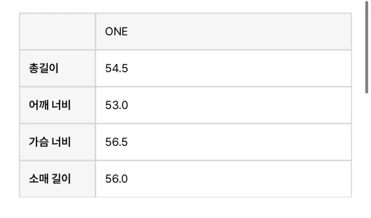Click the 56.5 chest width value
This screenshot has height=218, width=371.
click(x=116, y=142)
